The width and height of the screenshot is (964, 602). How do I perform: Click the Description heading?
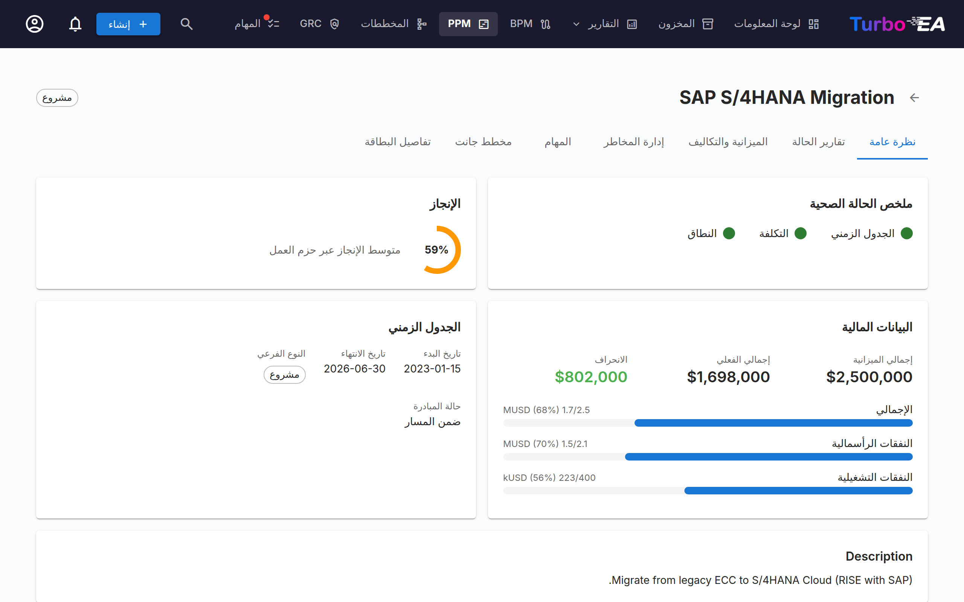point(879,556)
